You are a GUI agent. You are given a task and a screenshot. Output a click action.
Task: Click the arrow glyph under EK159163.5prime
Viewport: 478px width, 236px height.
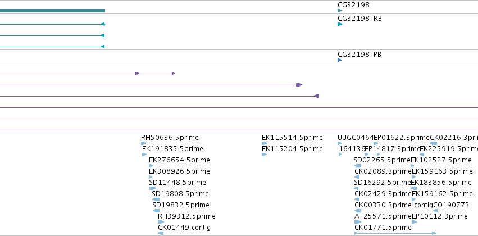tap(413, 177)
